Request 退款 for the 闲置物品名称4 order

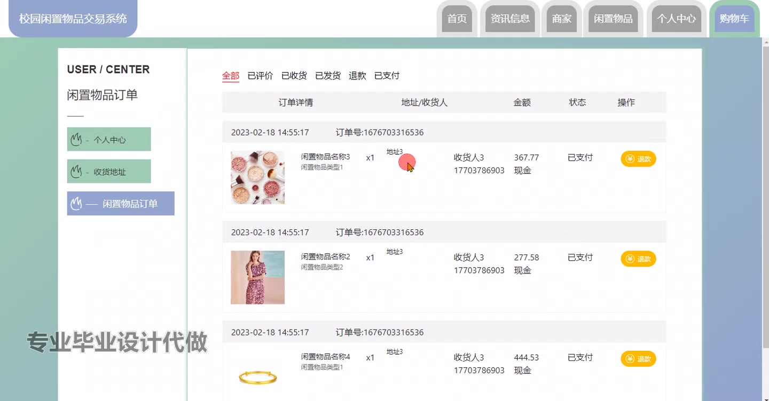pyautogui.click(x=638, y=359)
